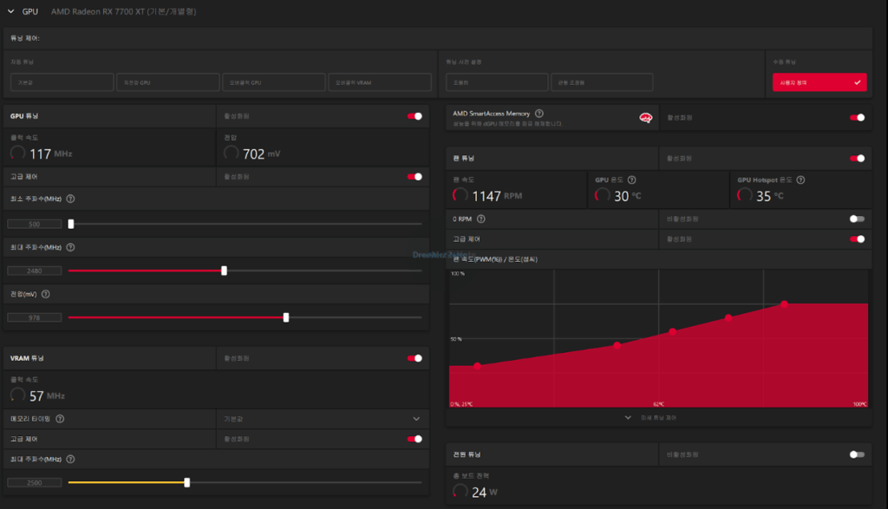Select the fourth fan curve point
This screenshot has width=888, height=509.
tap(728, 317)
